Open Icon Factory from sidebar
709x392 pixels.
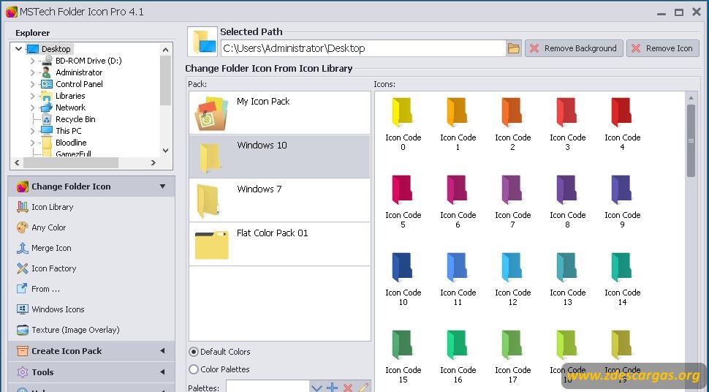47,268
